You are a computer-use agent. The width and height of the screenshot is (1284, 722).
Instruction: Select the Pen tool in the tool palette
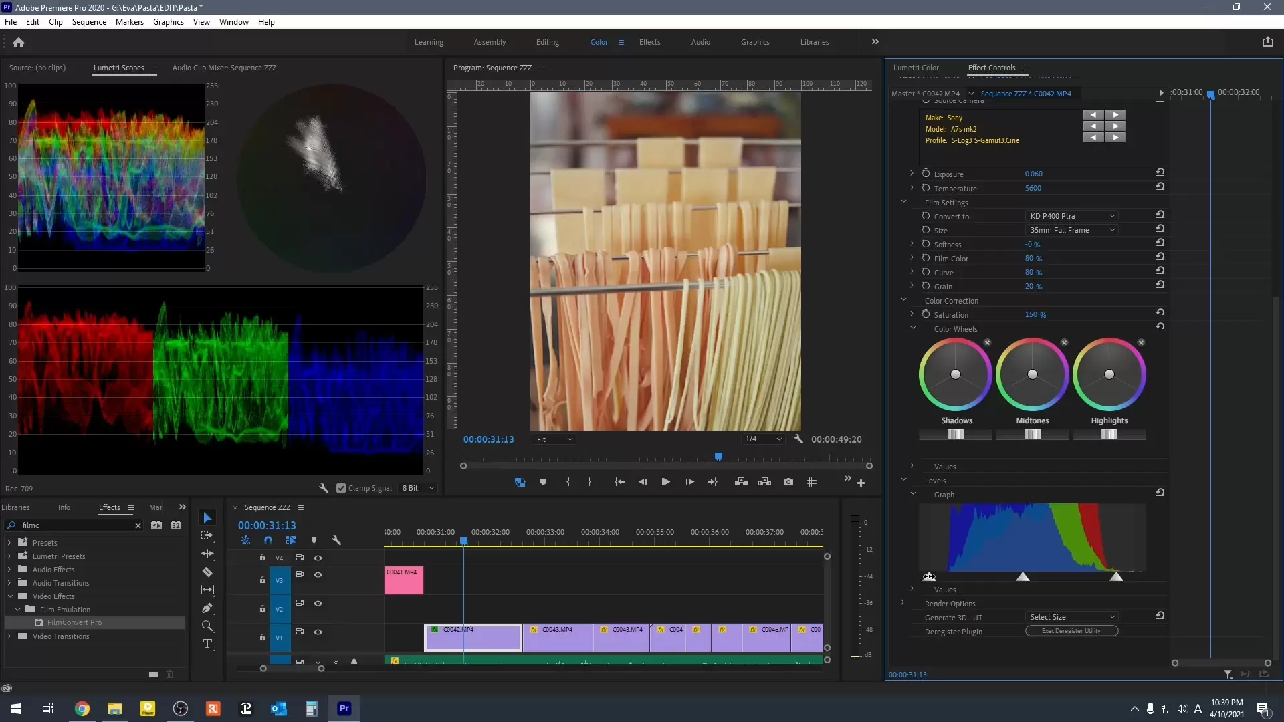207,608
